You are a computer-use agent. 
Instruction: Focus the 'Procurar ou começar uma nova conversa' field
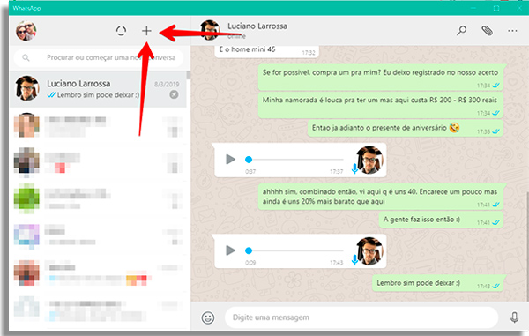point(99,57)
